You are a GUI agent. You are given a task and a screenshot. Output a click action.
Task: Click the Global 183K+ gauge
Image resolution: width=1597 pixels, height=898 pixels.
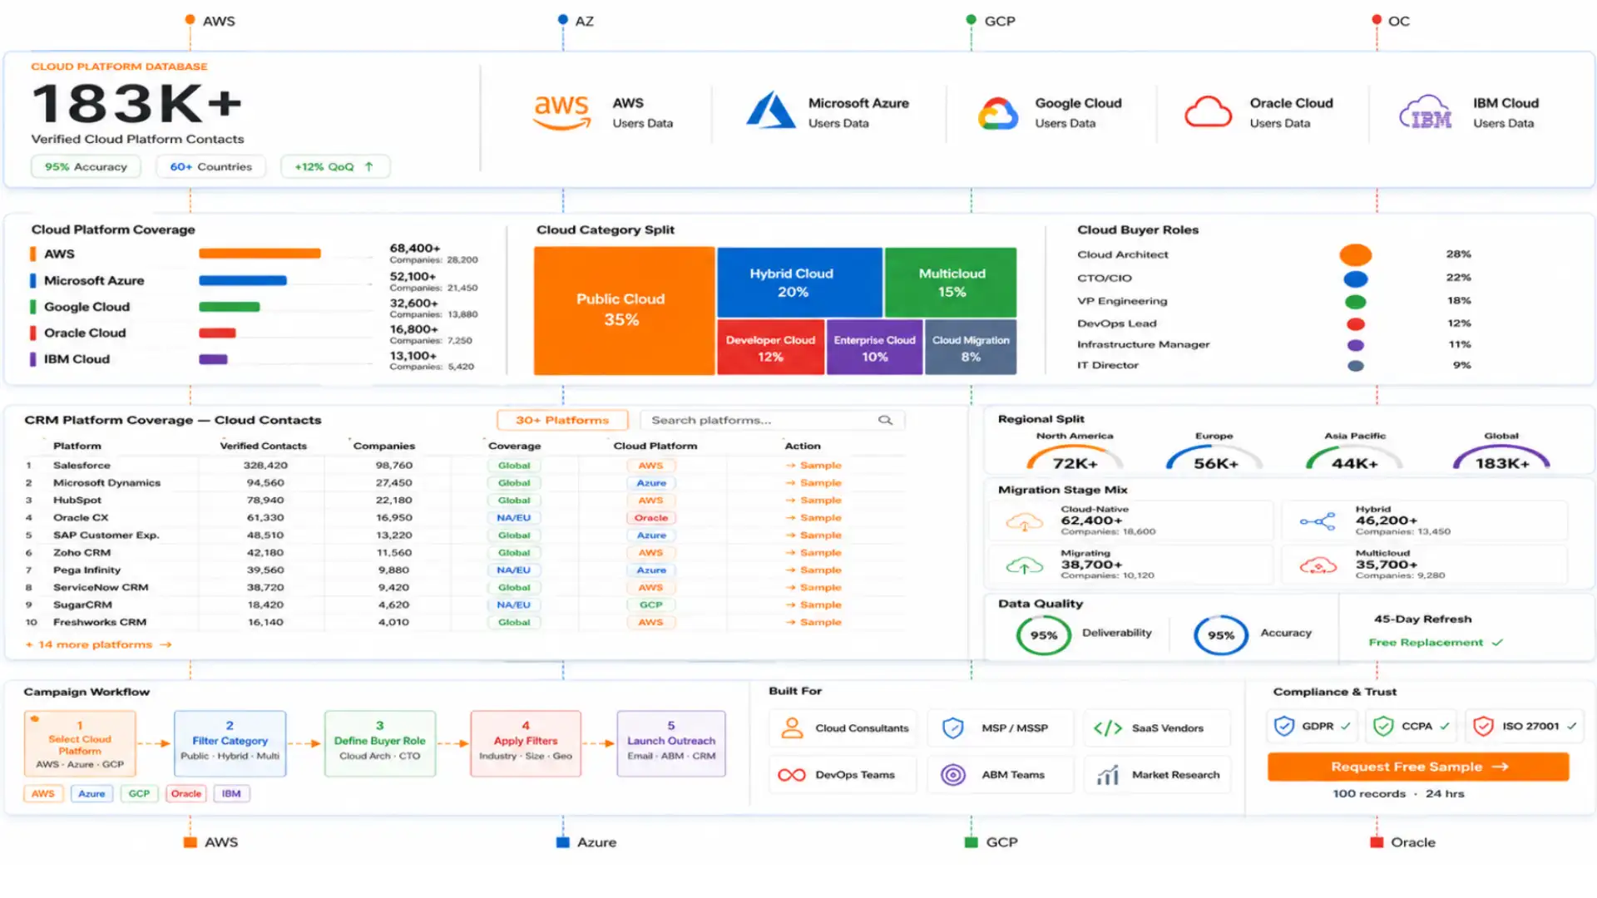[1501, 457]
